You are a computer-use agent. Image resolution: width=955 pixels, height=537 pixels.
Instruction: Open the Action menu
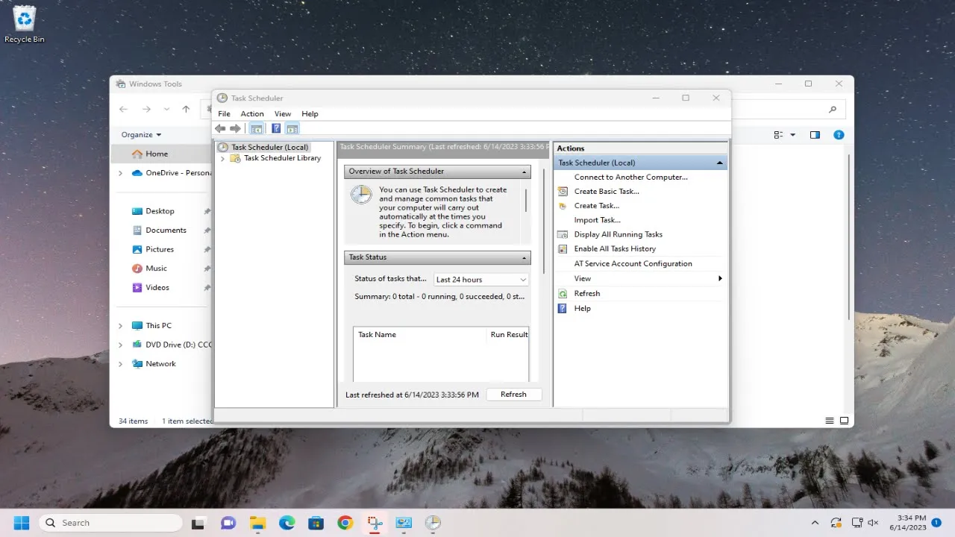(x=252, y=114)
